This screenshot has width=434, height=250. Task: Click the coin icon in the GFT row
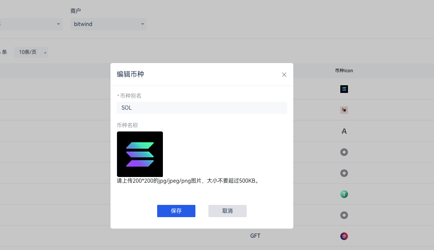point(344,237)
